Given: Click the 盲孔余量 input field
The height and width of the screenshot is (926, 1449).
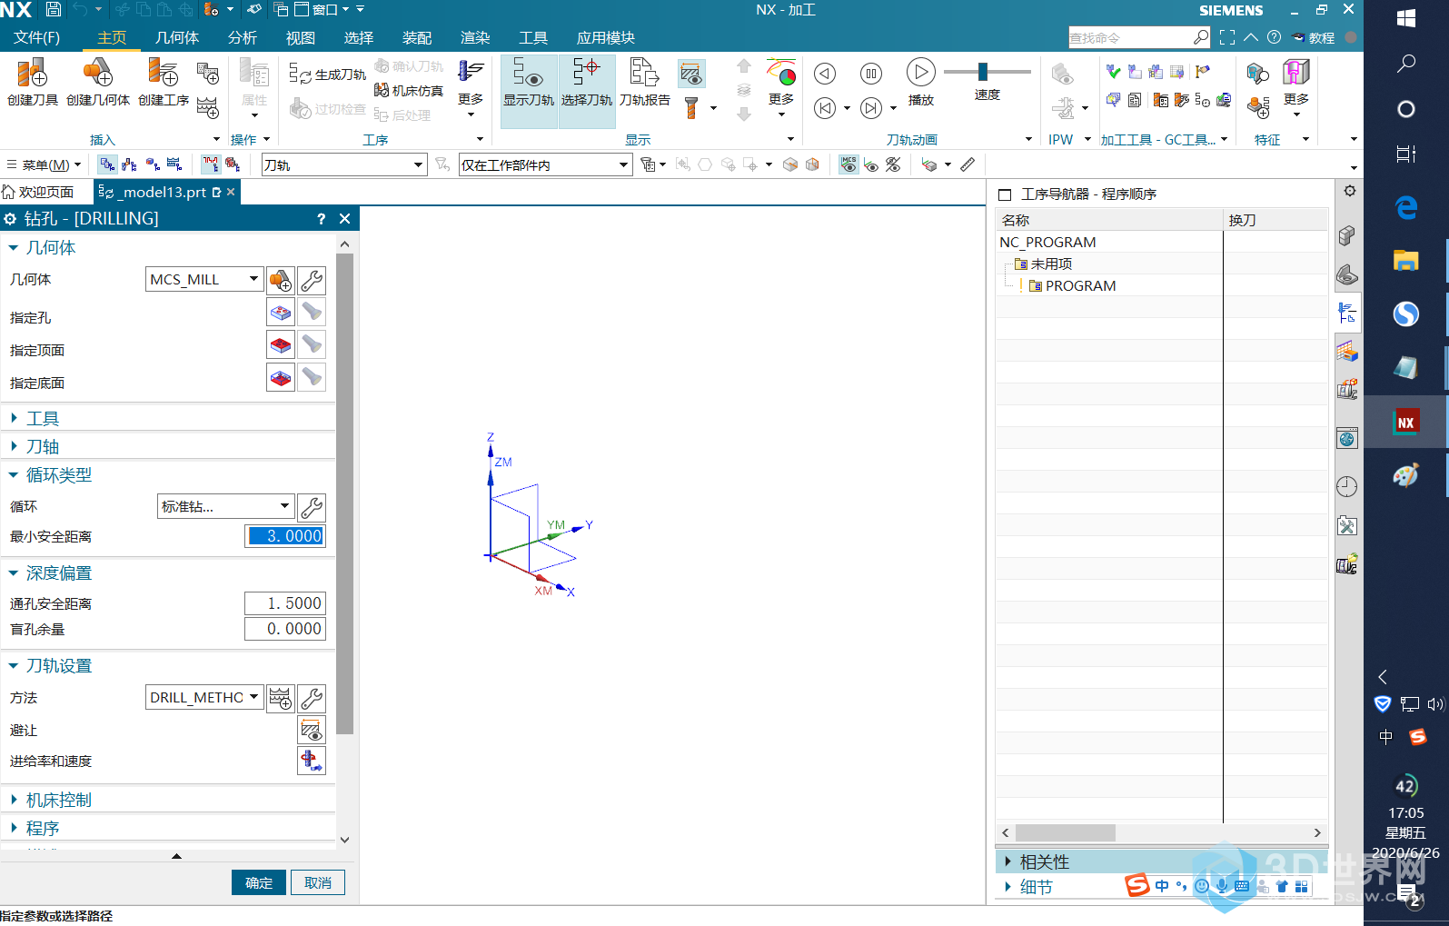Looking at the screenshot, I should 285,629.
